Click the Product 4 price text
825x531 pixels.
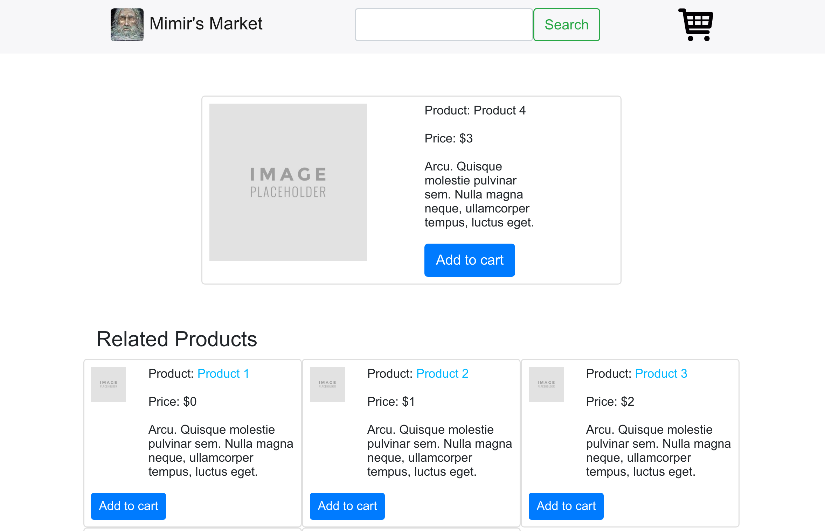tap(448, 138)
